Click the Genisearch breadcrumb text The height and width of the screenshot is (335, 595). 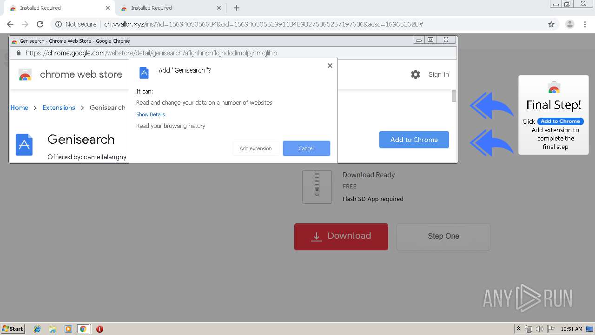(107, 107)
